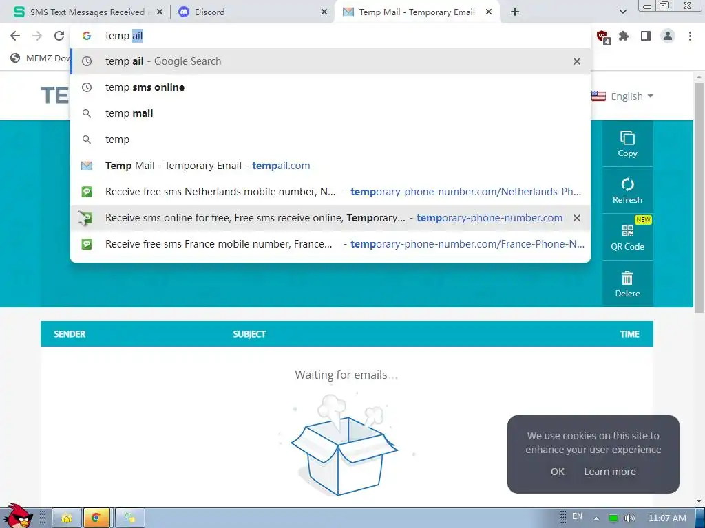Close the Temp Mail tab
705x528 pixels.
pyautogui.click(x=489, y=12)
